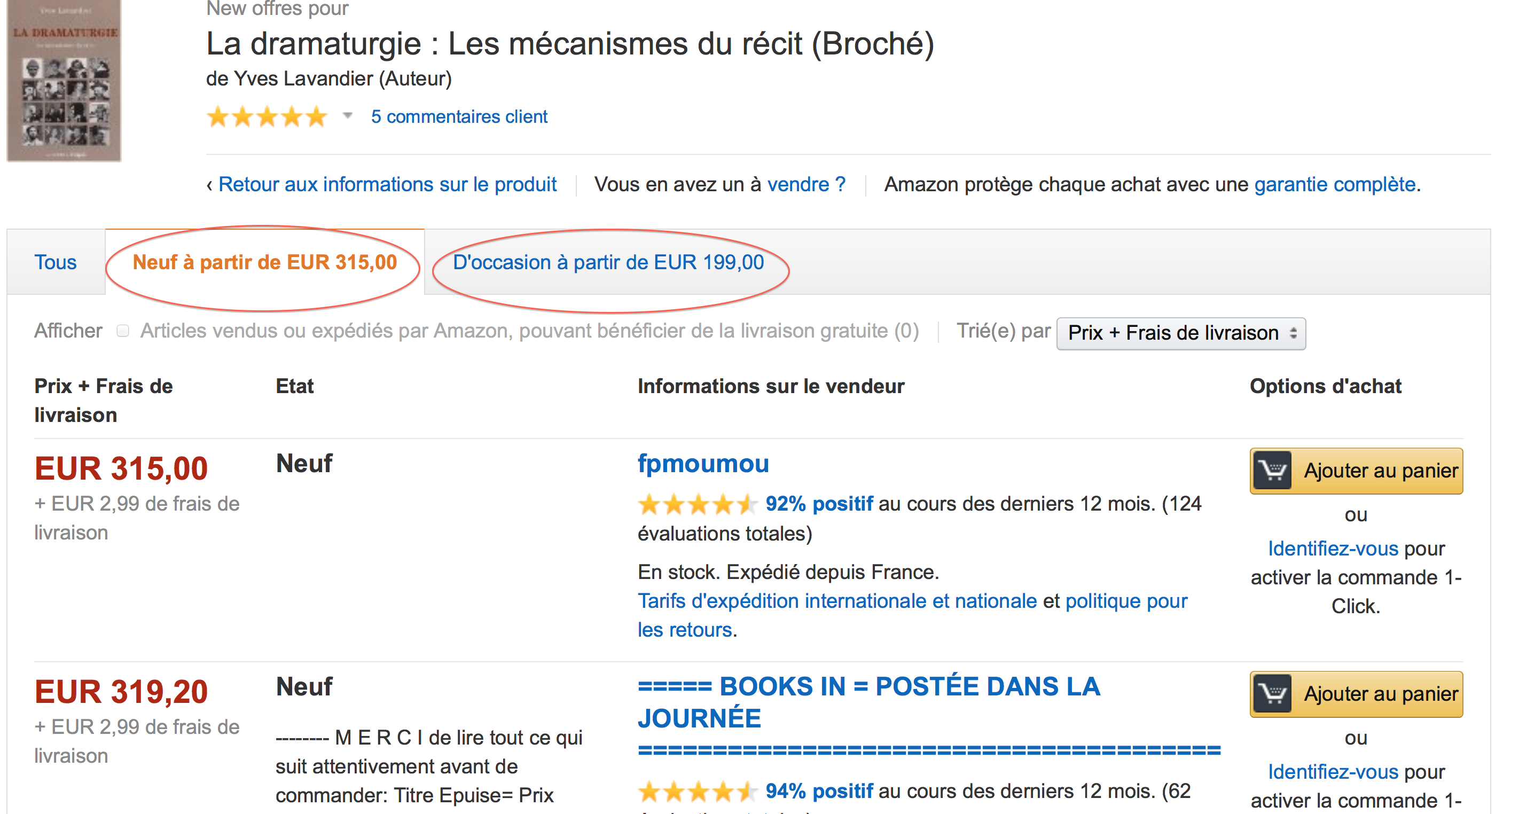This screenshot has width=1519, height=814.
Task: Click the 'vendre ?' link
Action: (806, 185)
